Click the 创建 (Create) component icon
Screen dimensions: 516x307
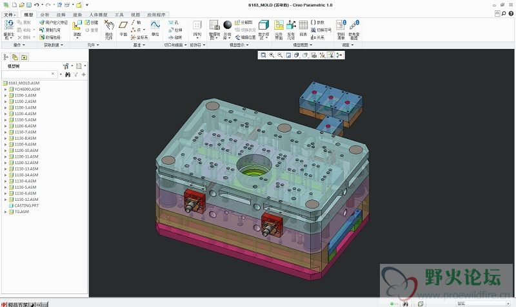click(92, 23)
